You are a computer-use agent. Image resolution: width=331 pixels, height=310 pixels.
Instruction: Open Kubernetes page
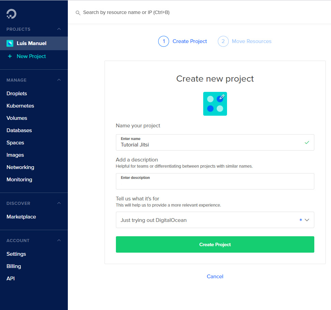click(20, 106)
